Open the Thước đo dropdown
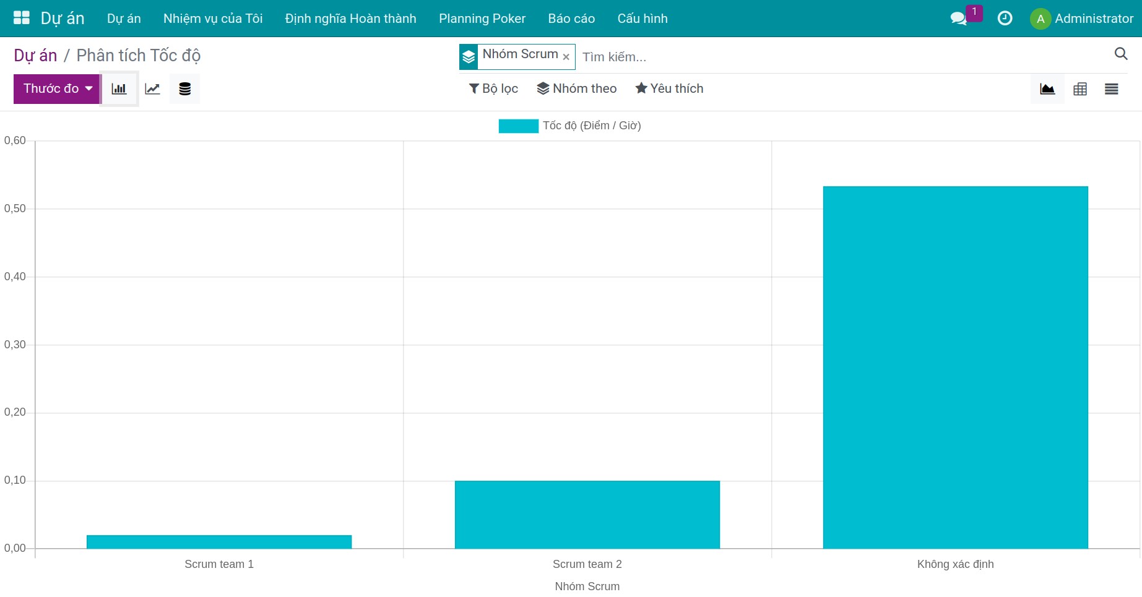Screen dimensions: 1142x597 (x=57, y=89)
